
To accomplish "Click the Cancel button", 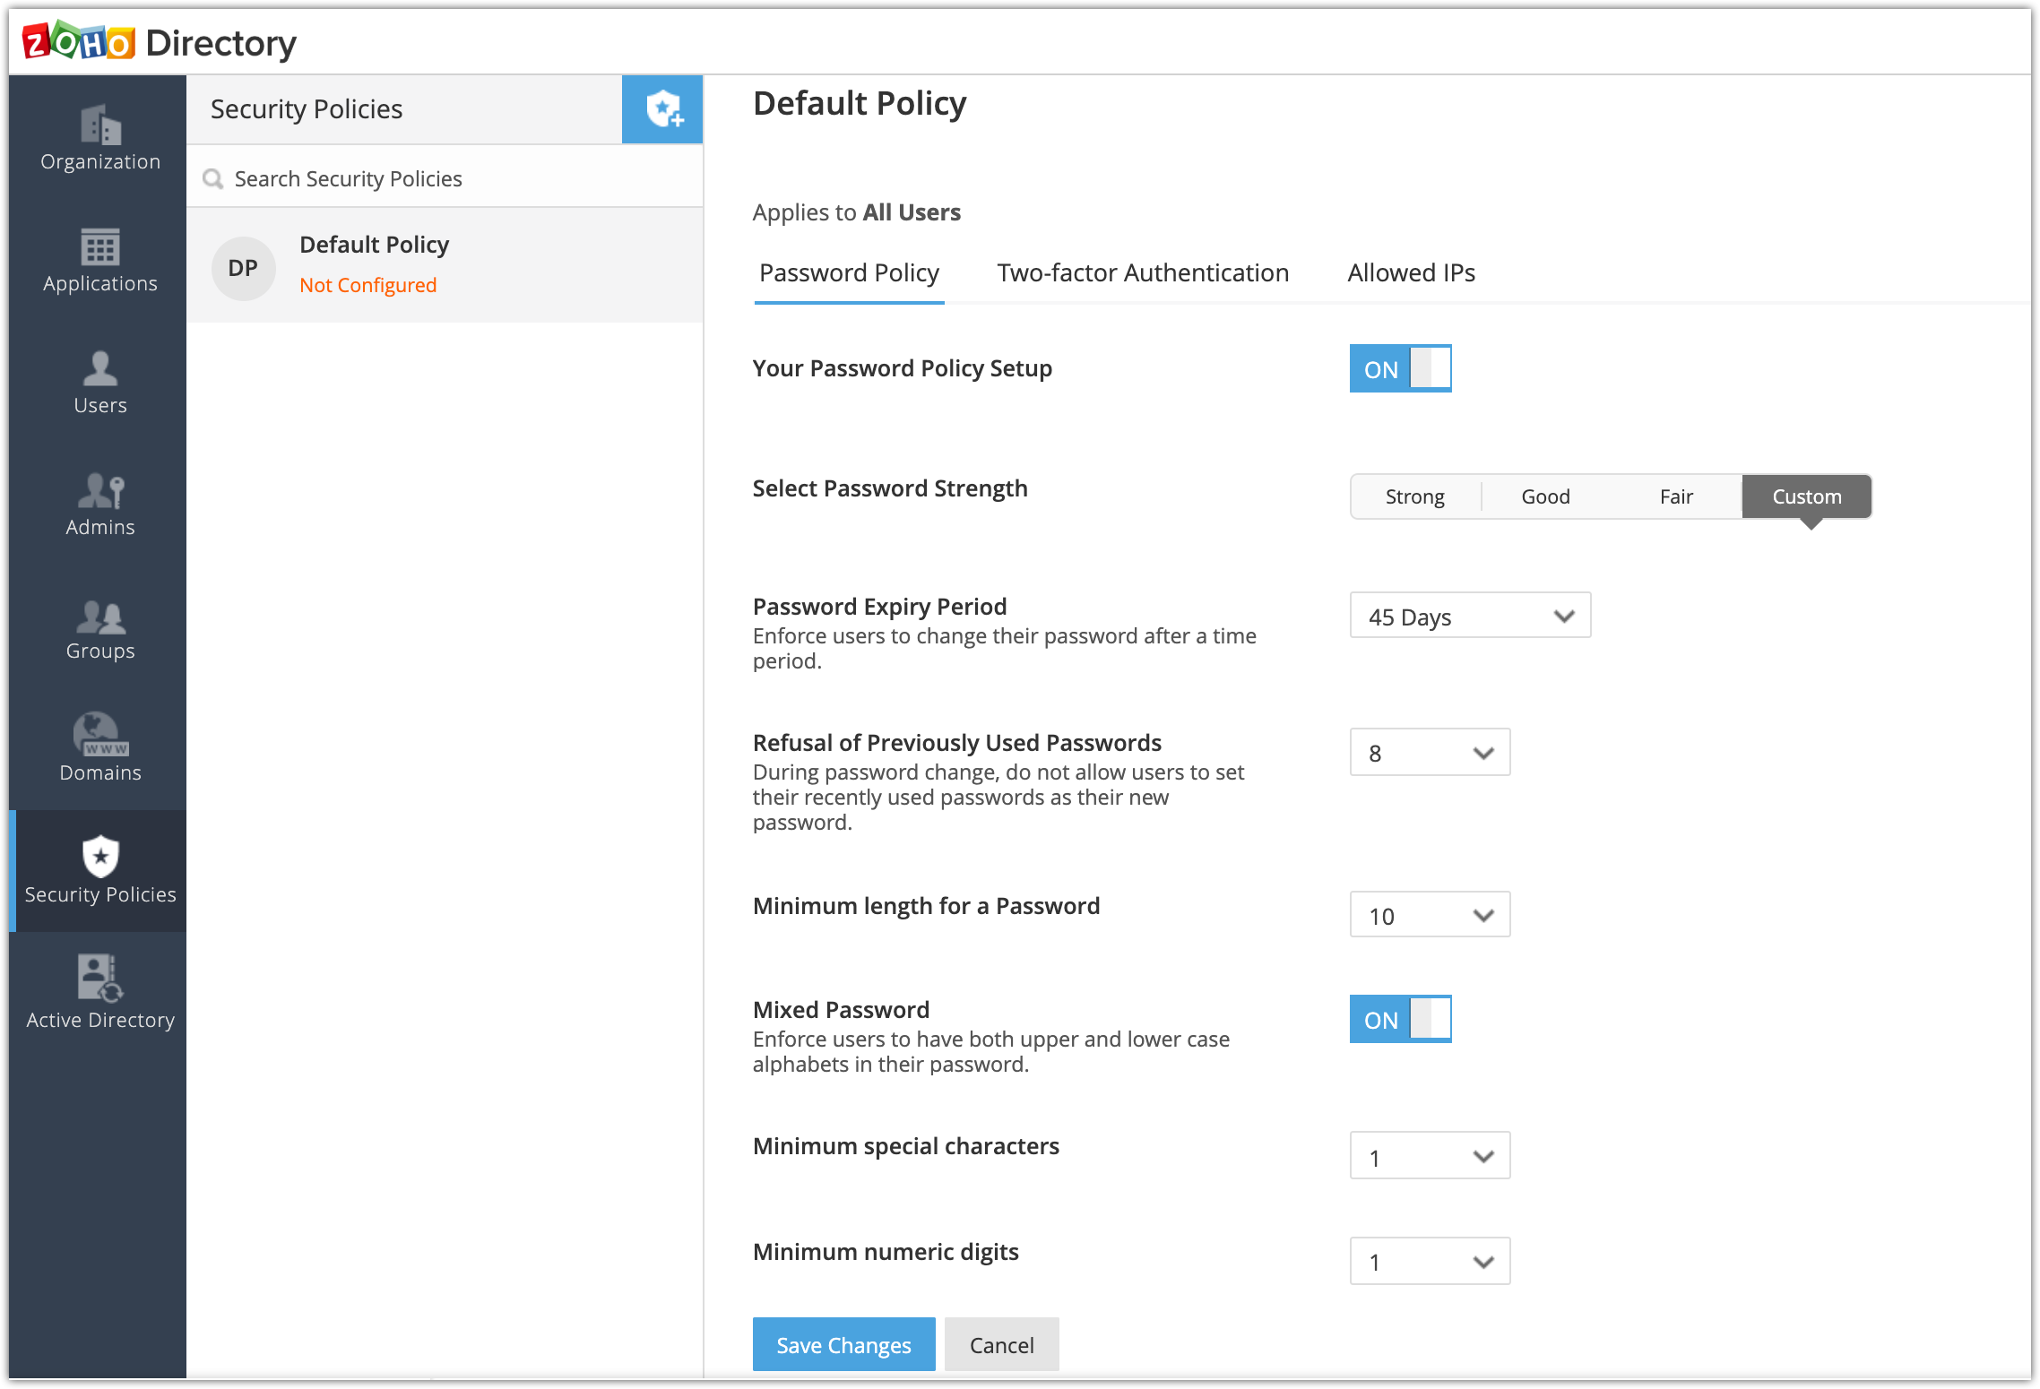I will click(1001, 1344).
